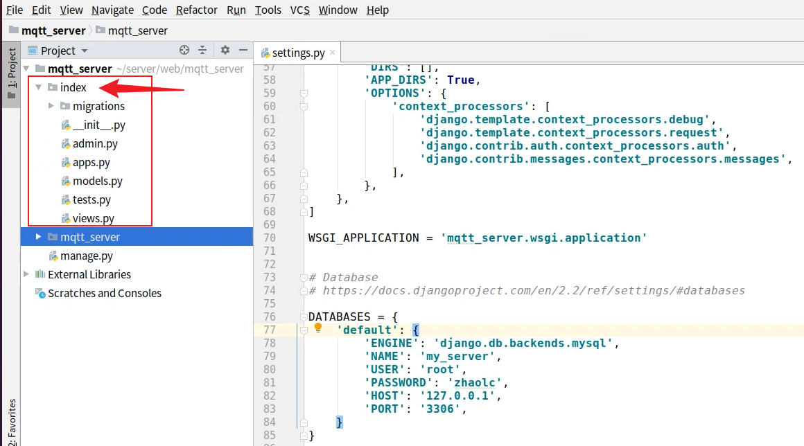Select __init__.py file
Screen dimensions: 804x446
99,125
